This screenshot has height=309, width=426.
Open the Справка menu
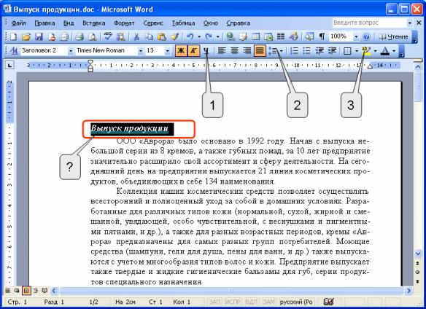[239, 23]
